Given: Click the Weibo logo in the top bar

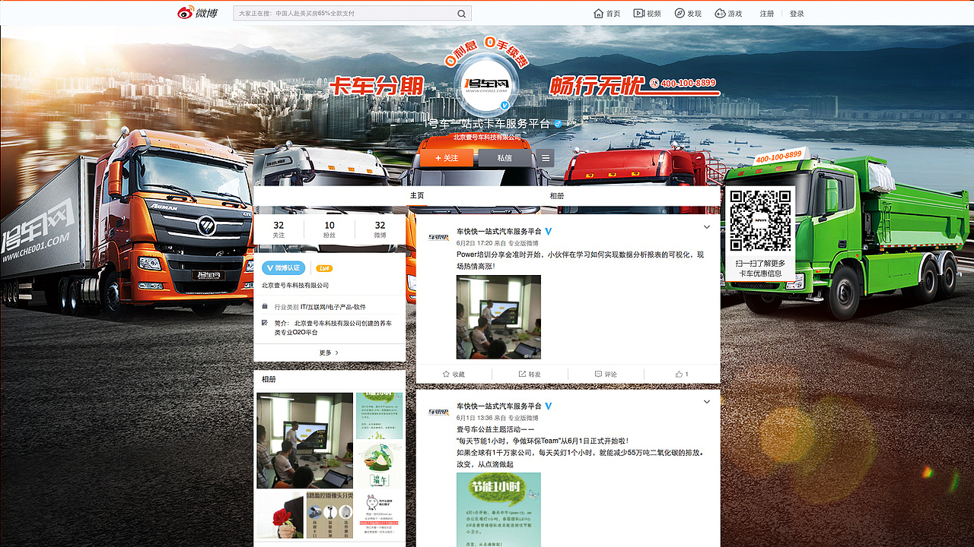Looking at the screenshot, I should tap(197, 13).
